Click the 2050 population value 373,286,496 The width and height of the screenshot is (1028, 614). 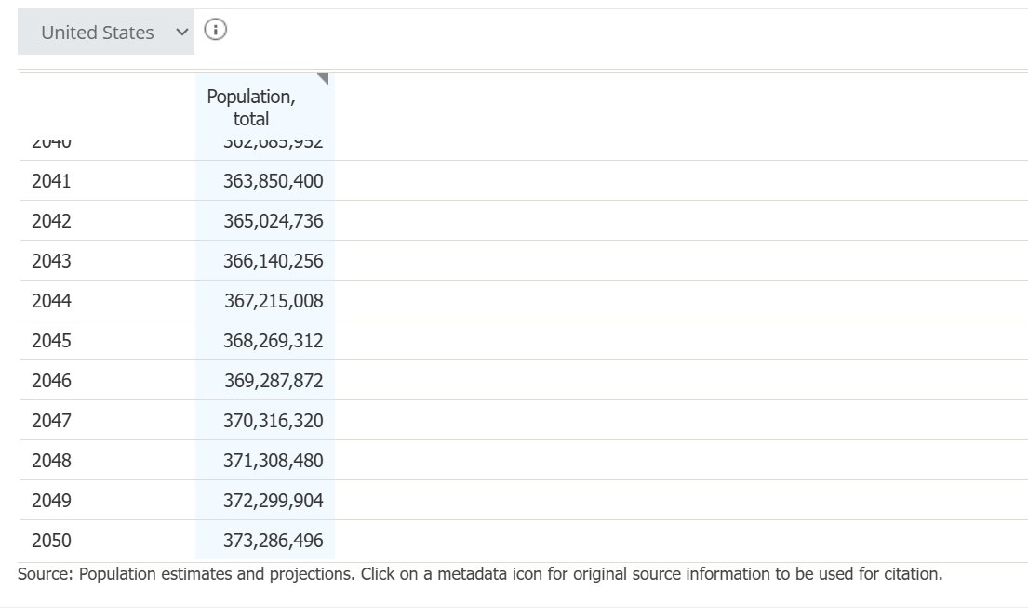pos(273,540)
